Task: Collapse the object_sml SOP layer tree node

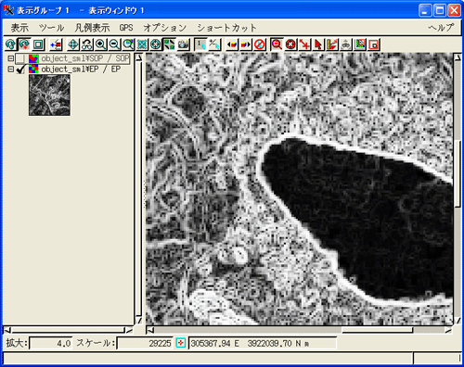Action: pyautogui.click(x=11, y=58)
